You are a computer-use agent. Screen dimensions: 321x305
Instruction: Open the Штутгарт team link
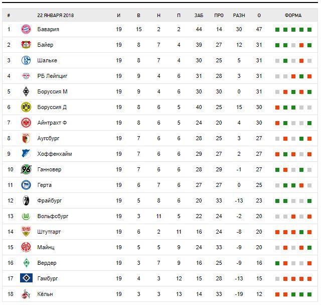[50, 232]
